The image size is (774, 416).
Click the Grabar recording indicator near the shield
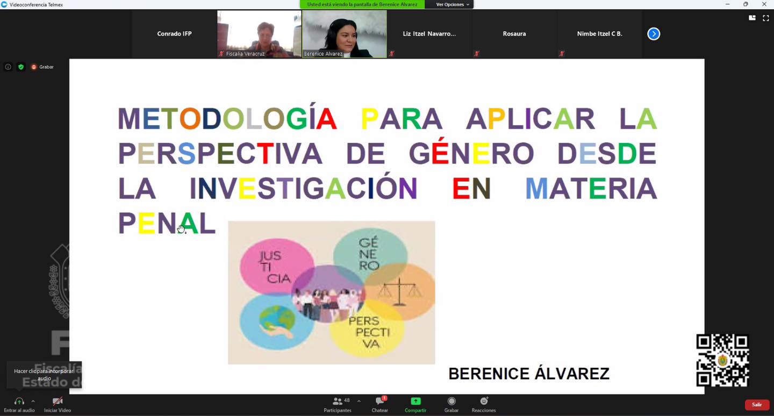tap(42, 67)
